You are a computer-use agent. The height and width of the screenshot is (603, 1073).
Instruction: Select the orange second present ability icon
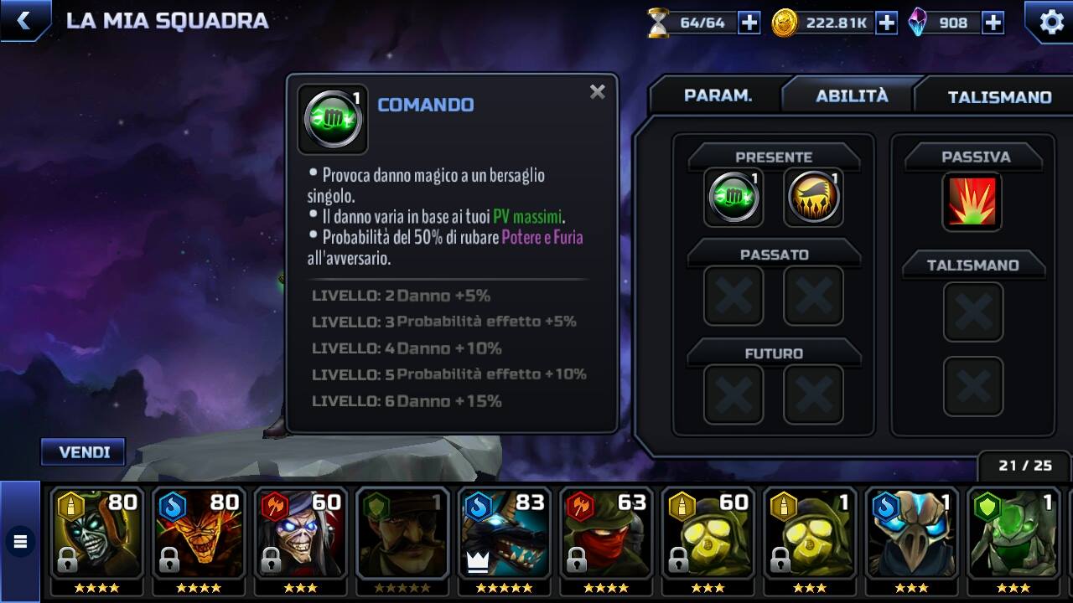813,198
